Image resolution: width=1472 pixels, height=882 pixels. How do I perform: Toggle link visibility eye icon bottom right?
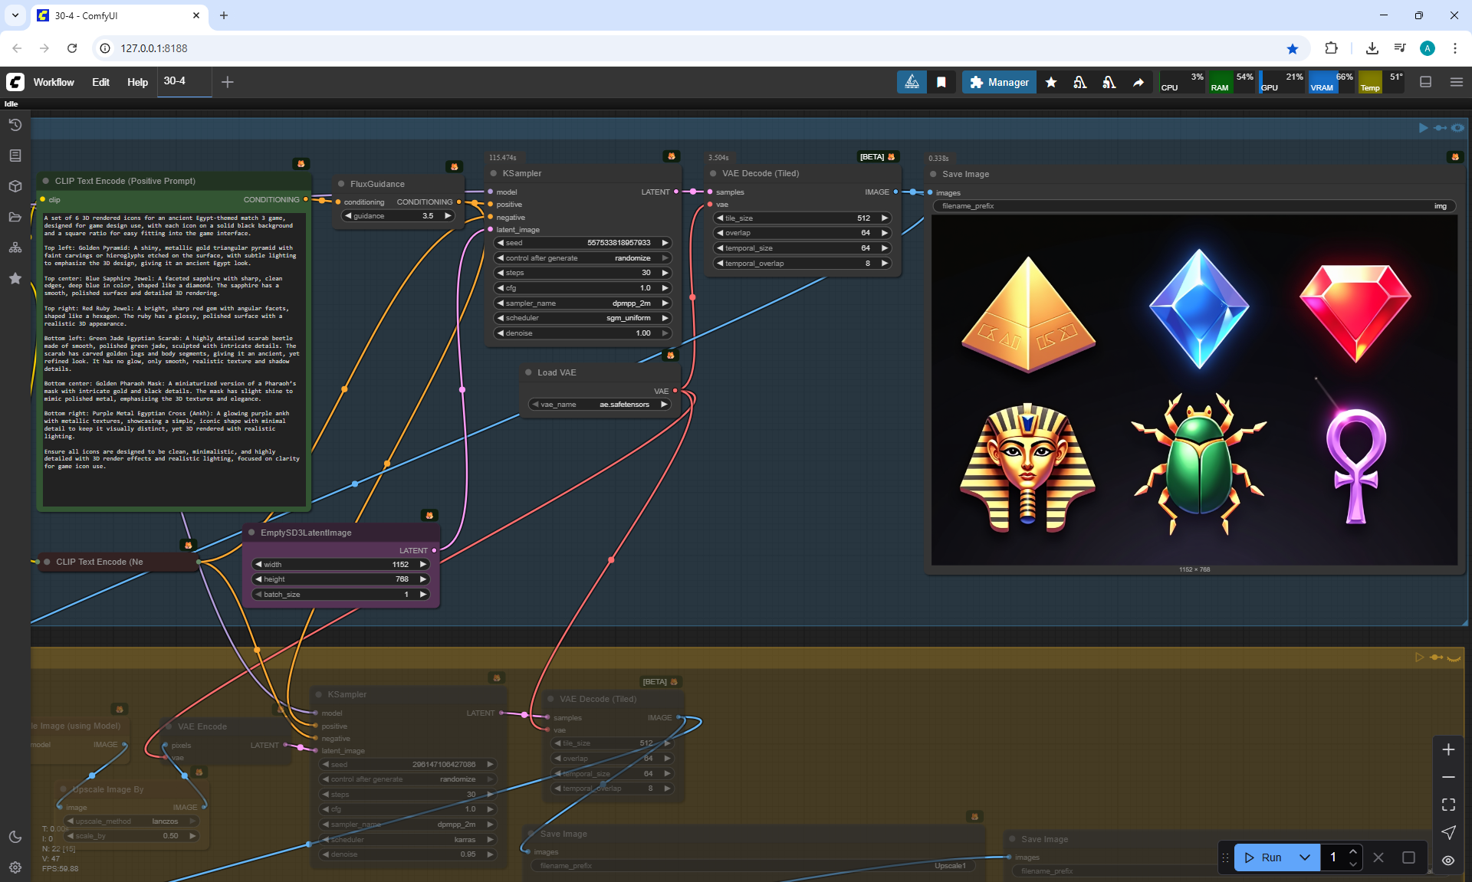(x=1448, y=861)
